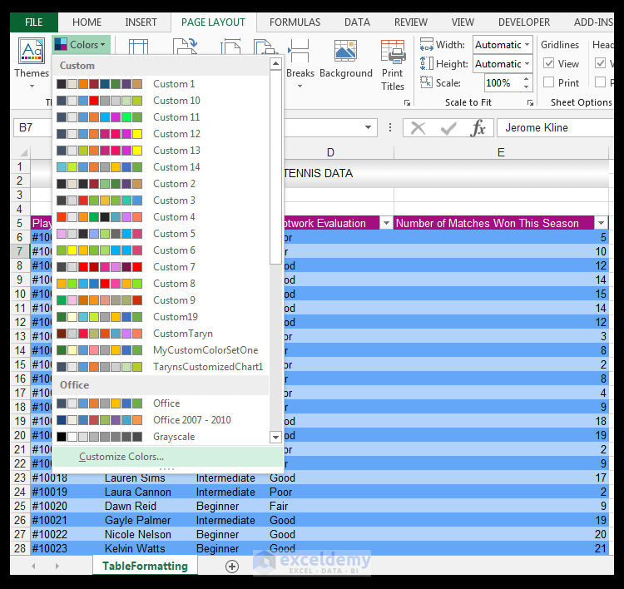The width and height of the screenshot is (624, 589).
Task: Click color list scroll down arrow
Action: tap(275, 437)
